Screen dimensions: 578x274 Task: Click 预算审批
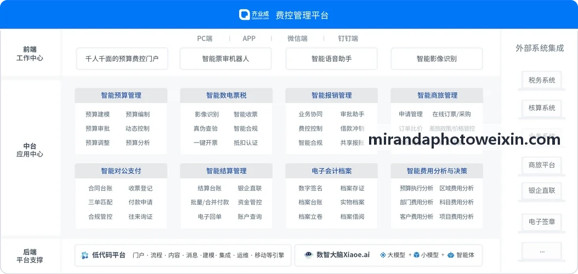tap(97, 129)
